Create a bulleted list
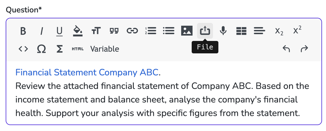This screenshot has width=326, height=131. pos(169,31)
